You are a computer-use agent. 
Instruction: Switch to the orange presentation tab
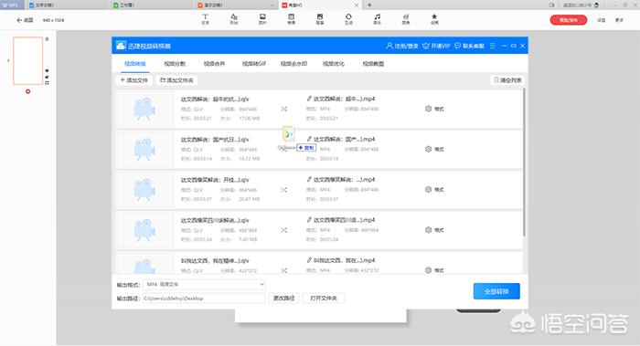coord(236,5)
